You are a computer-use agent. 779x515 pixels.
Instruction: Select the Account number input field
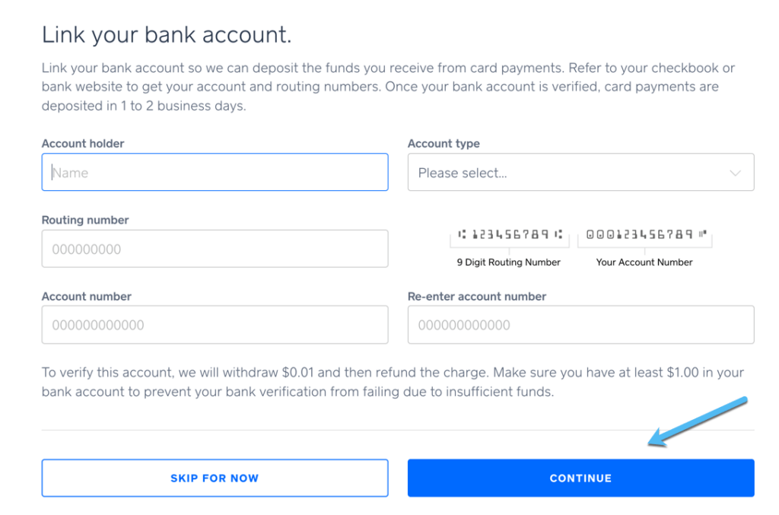pyautogui.click(x=215, y=325)
